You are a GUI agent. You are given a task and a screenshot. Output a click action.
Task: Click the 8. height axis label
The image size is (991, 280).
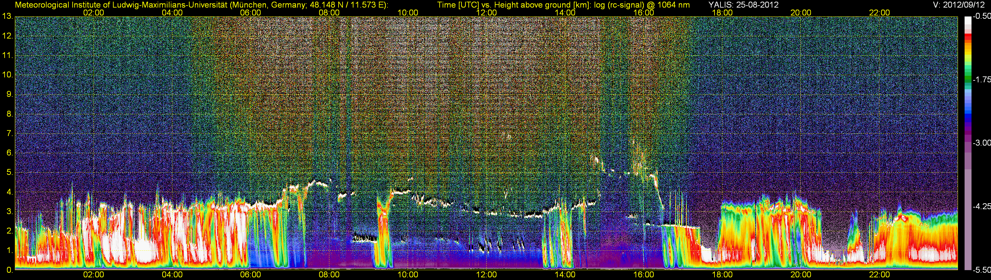[10, 114]
